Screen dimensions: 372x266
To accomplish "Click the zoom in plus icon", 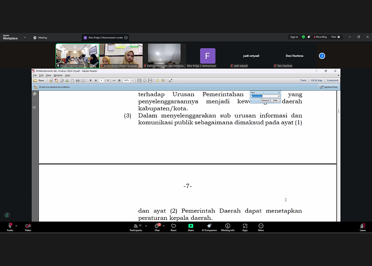I will pyautogui.click(x=119, y=81).
